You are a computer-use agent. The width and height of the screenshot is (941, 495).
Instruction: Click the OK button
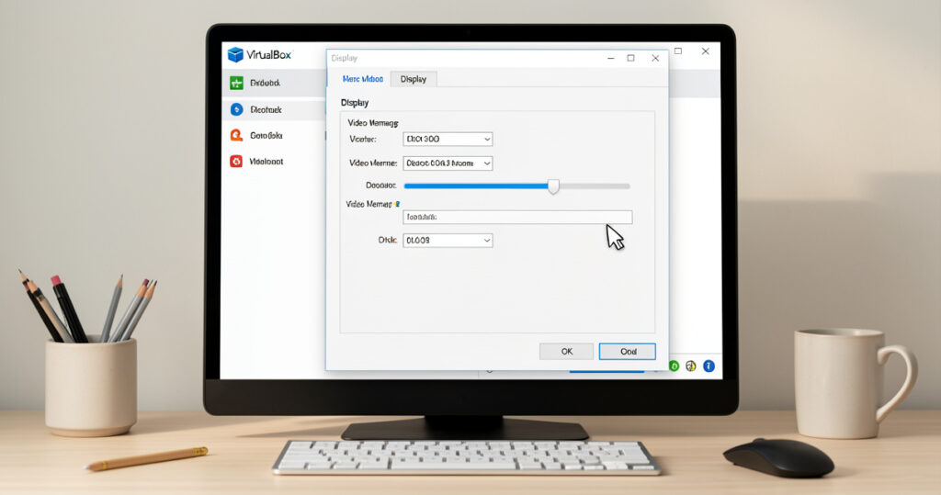pyautogui.click(x=566, y=352)
